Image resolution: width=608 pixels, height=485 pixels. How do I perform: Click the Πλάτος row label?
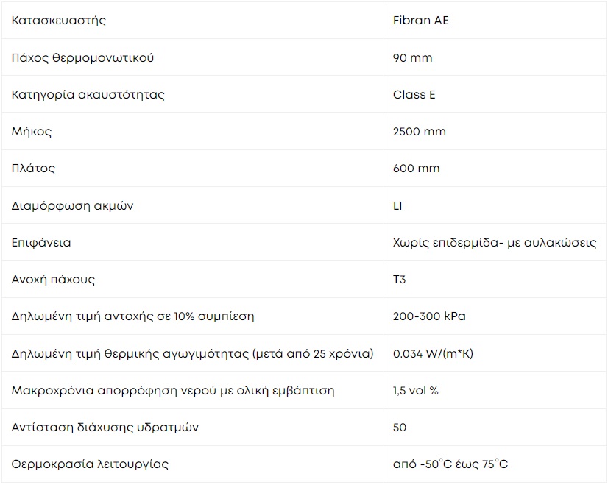[33, 169]
